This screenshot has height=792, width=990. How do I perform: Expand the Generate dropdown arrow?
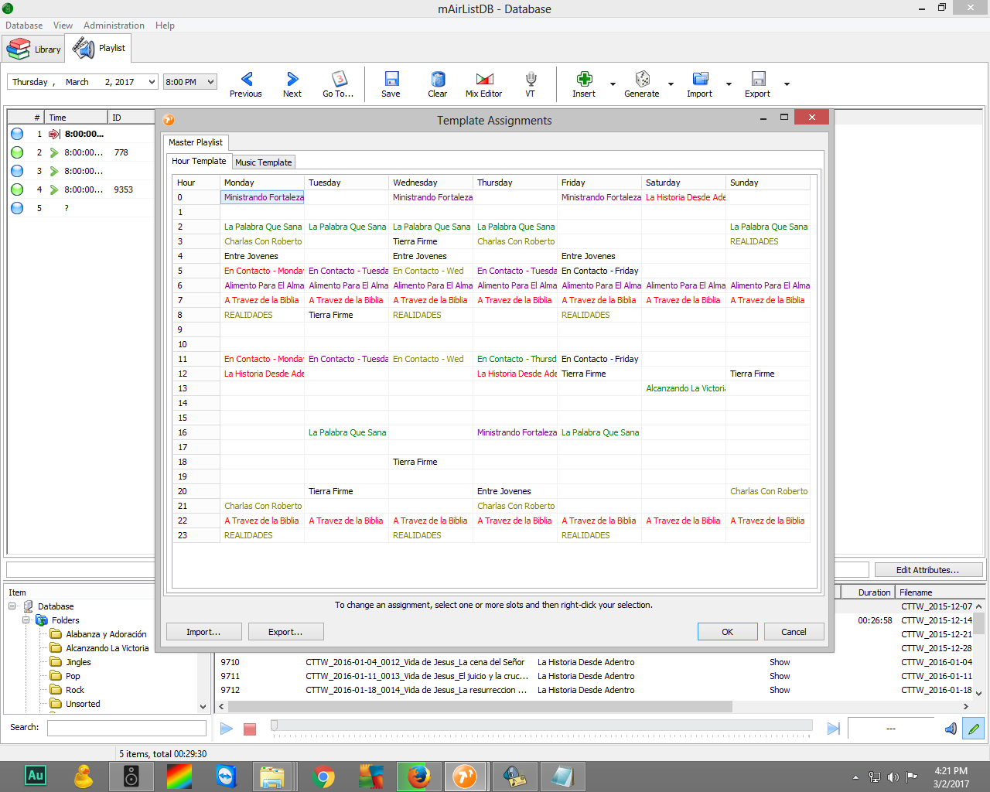coord(671,84)
